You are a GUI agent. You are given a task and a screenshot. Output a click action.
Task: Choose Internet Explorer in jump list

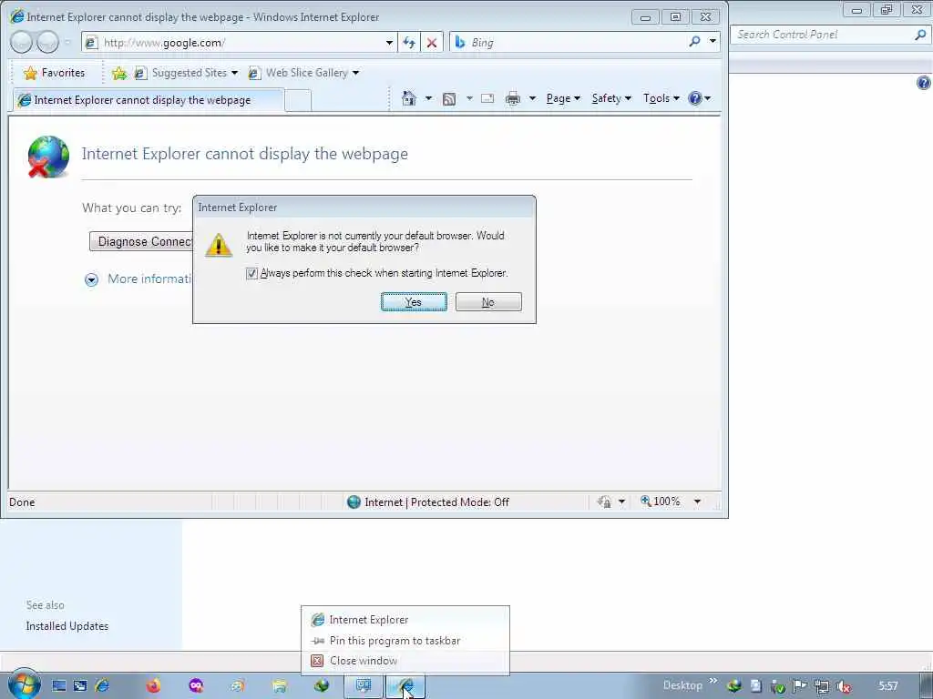[405, 620]
